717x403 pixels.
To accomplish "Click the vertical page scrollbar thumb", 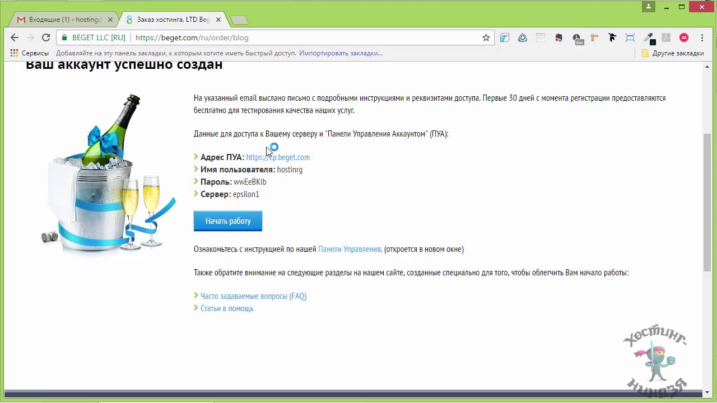I will pos(707,201).
